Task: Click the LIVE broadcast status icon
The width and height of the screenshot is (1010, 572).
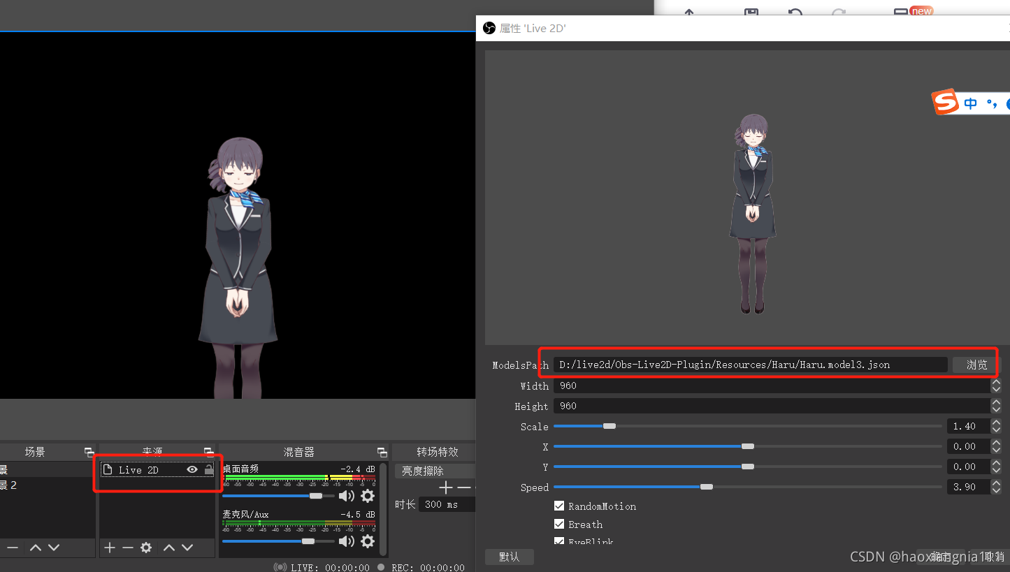Action: [x=280, y=567]
